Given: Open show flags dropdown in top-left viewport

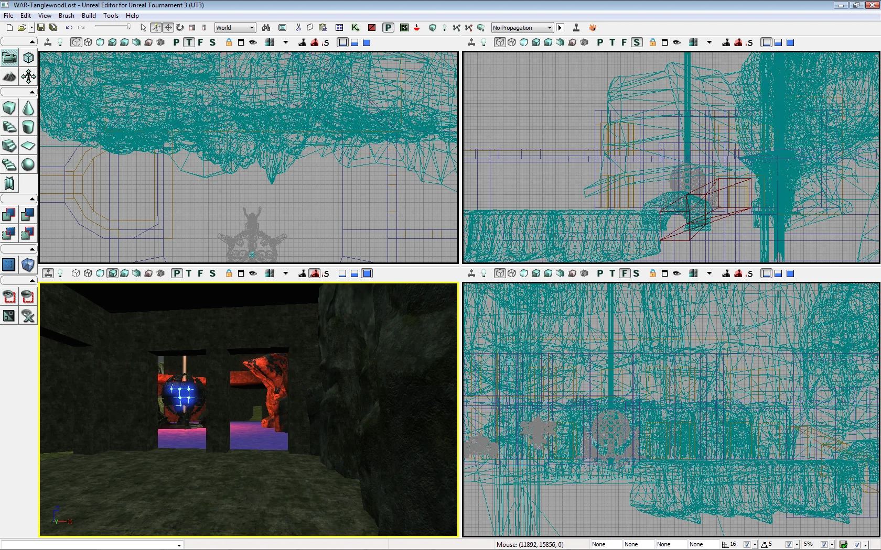Looking at the screenshot, I should click(x=286, y=42).
